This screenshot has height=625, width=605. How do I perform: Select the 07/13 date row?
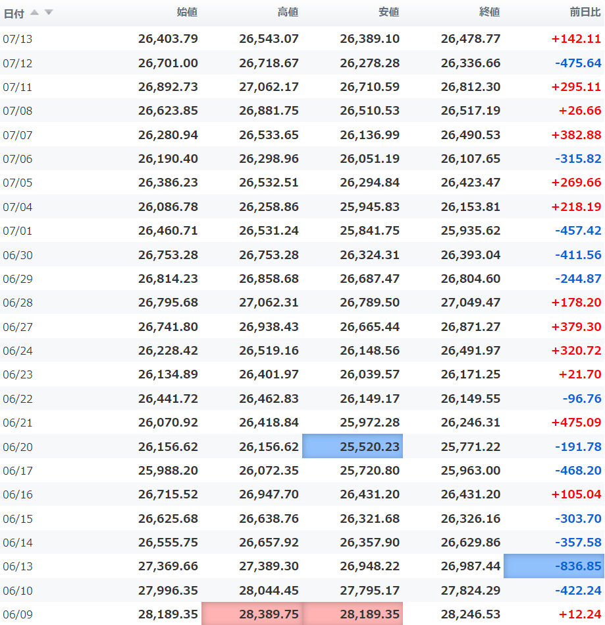tap(302, 39)
